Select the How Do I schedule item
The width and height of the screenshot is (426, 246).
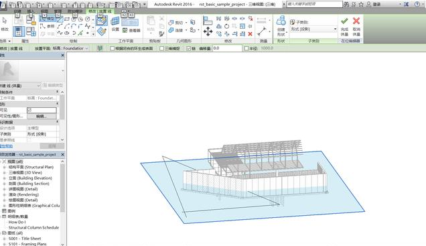click(x=17, y=222)
